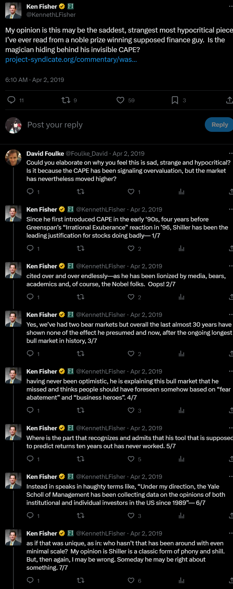Reply to David Foulke's comment
This screenshot has width=233, height=589.
(x=30, y=192)
